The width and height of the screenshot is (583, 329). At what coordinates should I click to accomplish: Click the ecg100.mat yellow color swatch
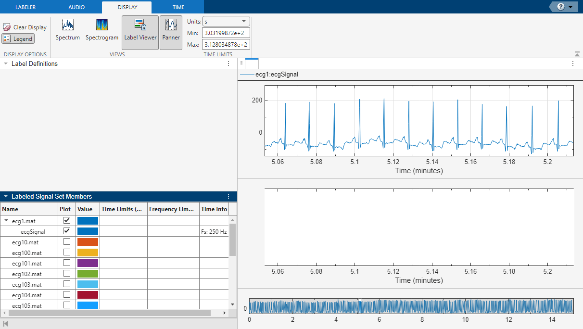tap(88, 253)
